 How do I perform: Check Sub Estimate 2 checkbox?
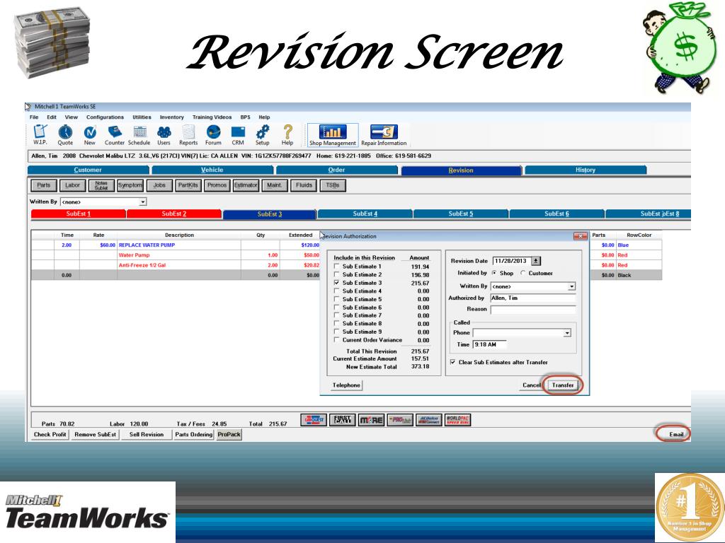(336, 274)
